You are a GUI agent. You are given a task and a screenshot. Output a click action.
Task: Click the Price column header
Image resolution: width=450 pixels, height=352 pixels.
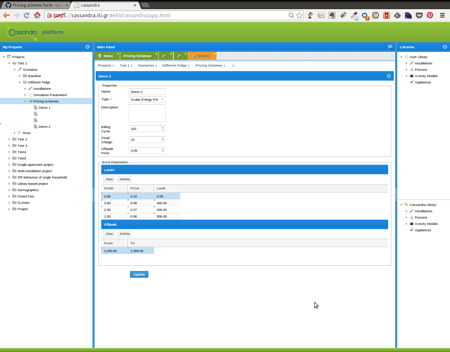point(141,188)
